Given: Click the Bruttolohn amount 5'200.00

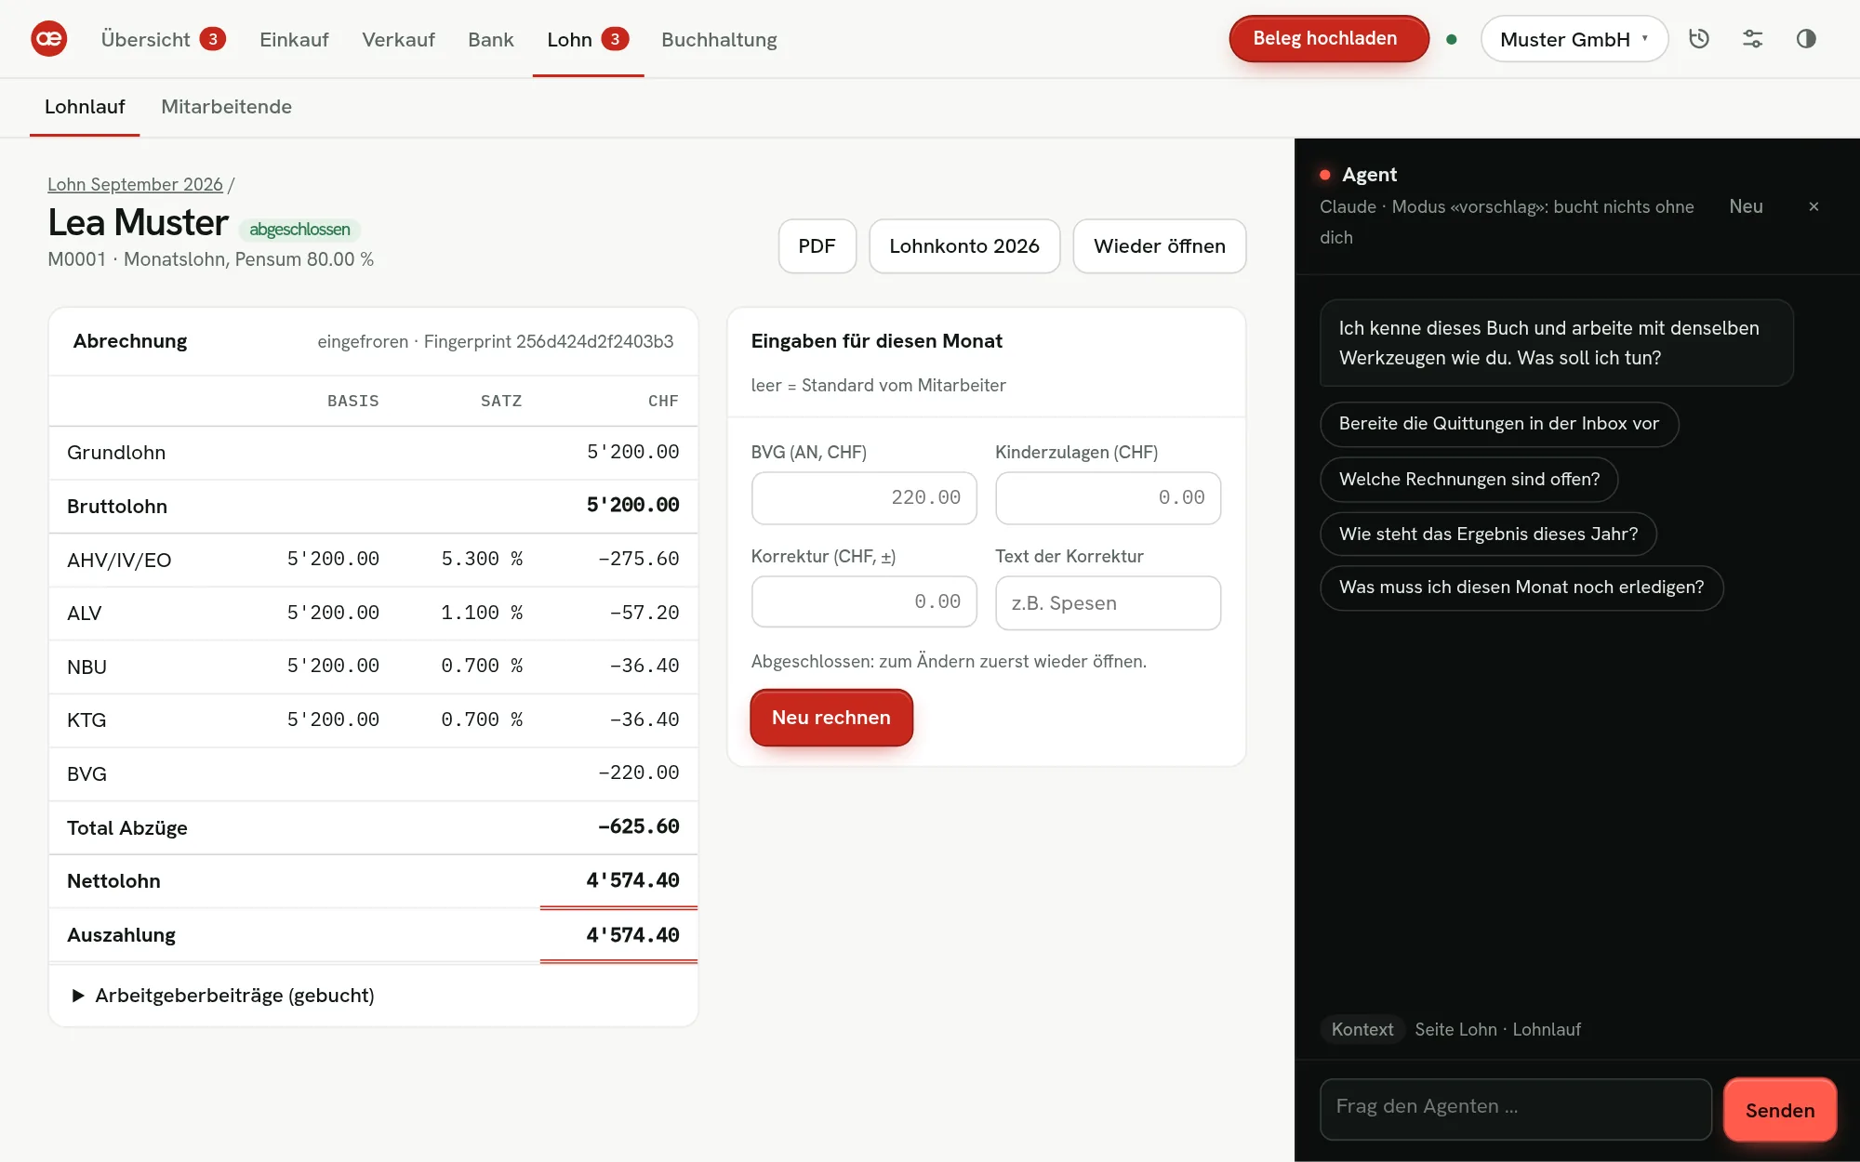Looking at the screenshot, I should point(632,505).
